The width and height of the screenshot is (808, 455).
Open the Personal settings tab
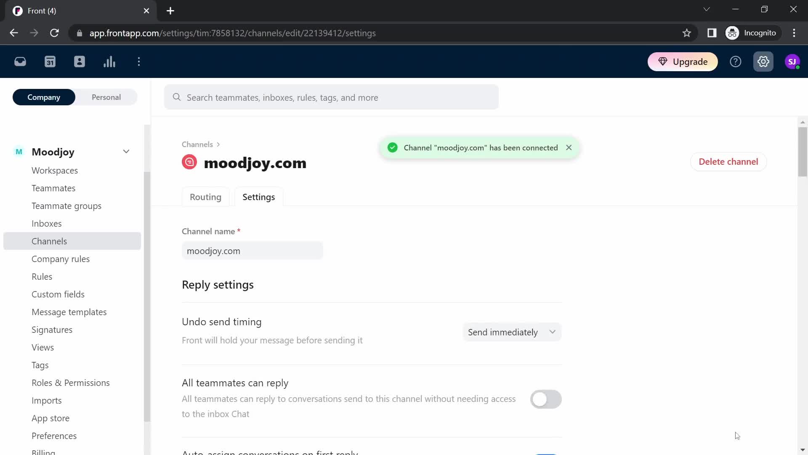tap(106, 97)
